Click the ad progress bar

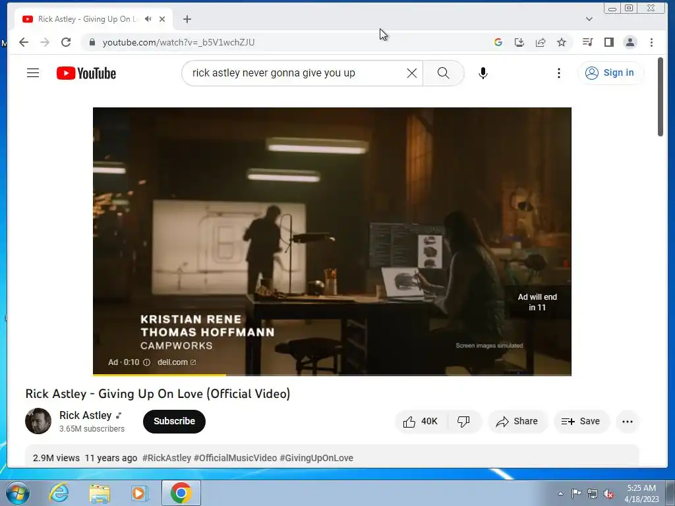(x=332, y=375)
